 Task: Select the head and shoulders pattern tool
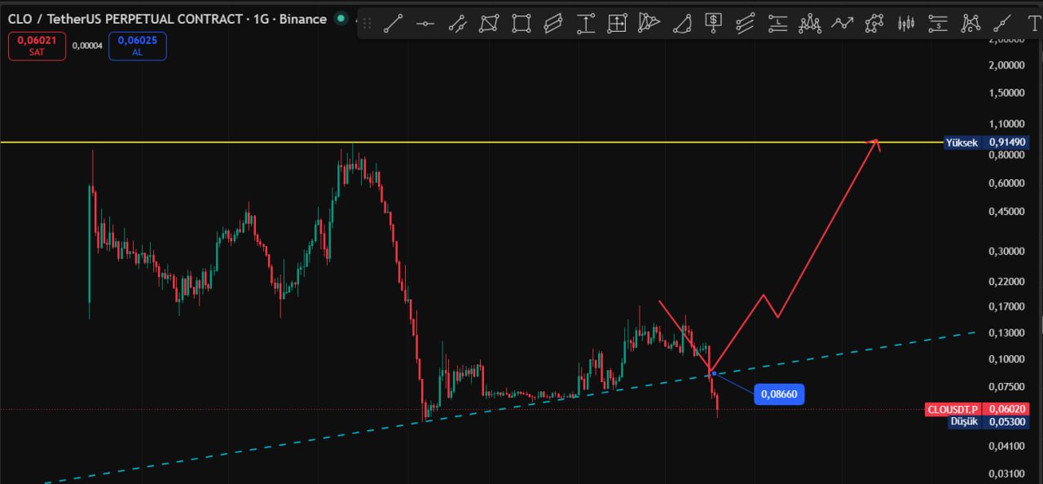pos(810,24)
